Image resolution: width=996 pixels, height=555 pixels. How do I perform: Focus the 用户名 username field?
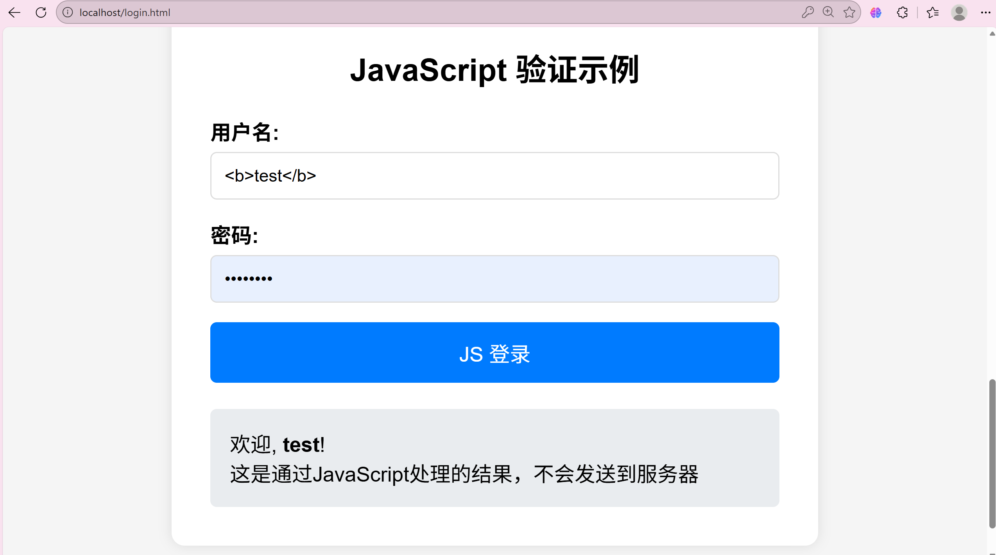[494, 176]
